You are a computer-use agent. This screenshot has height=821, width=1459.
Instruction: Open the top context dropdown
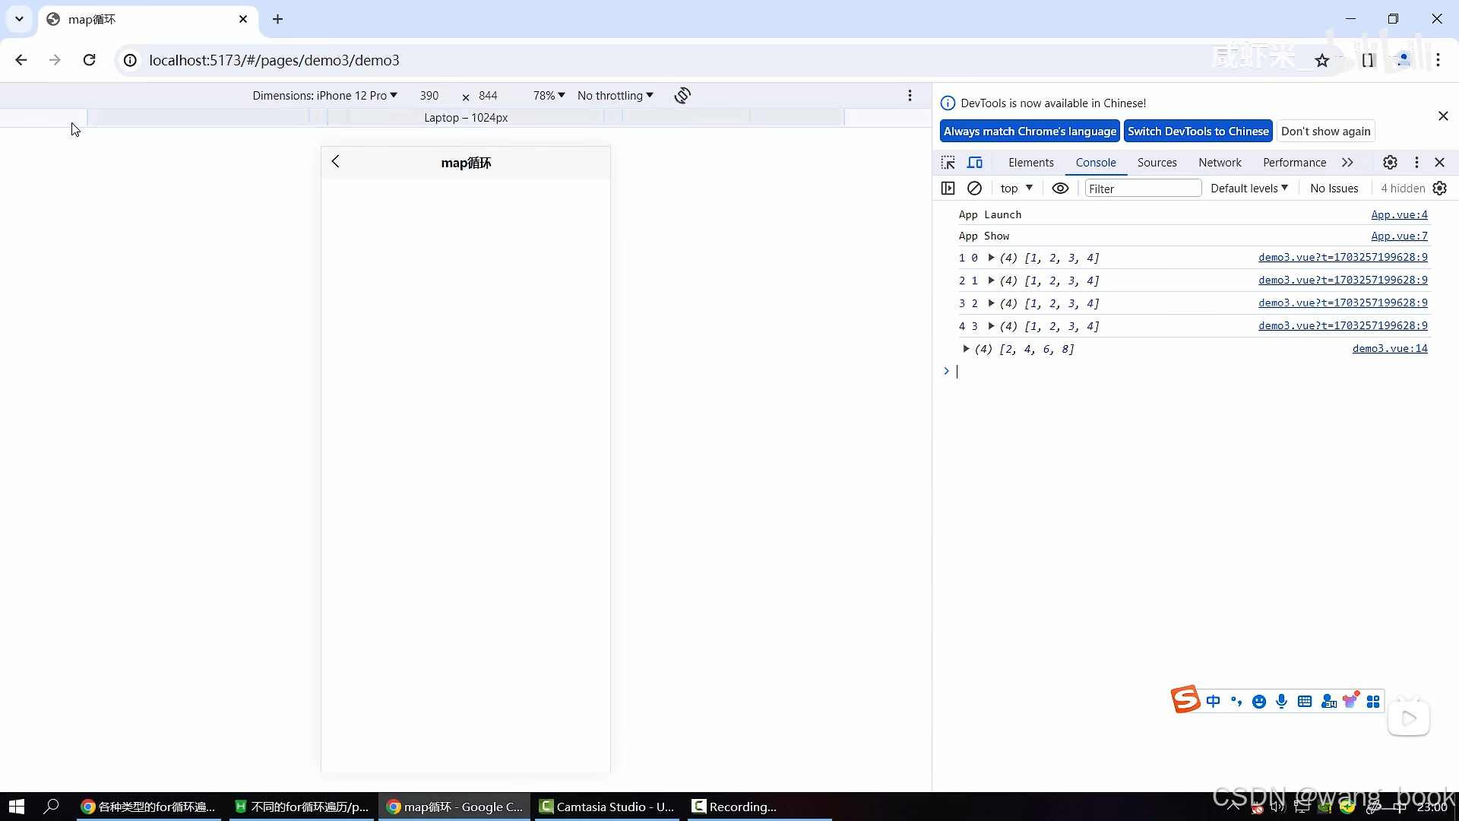click(1016, 188)
